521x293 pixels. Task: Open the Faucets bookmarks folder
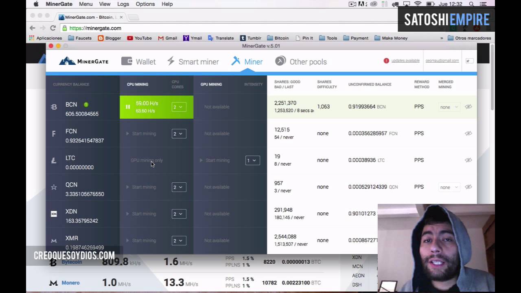tap(80, 38)
